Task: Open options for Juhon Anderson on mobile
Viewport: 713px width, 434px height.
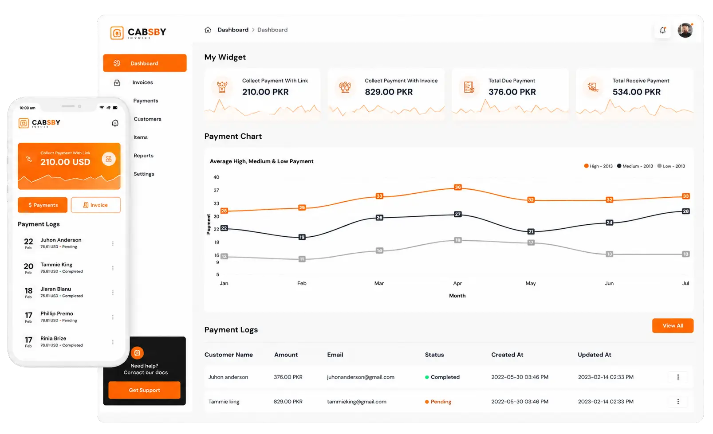Action: click(x=113, y=243)
